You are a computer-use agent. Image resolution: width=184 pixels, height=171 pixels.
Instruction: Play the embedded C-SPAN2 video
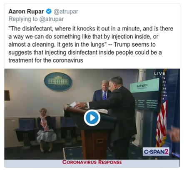pos(92,118)
